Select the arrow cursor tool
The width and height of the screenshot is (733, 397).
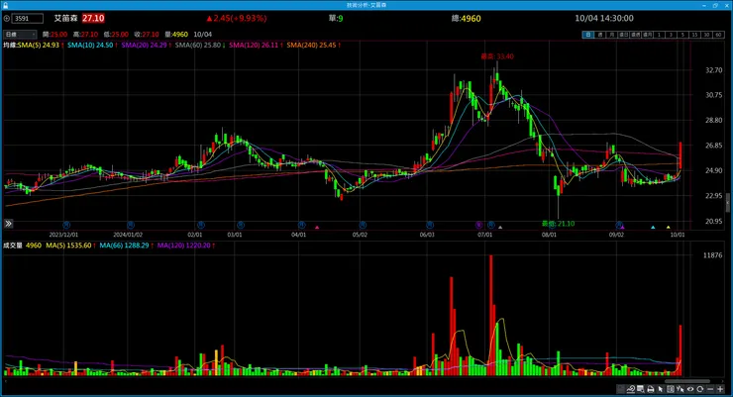[x=660, y=389]
